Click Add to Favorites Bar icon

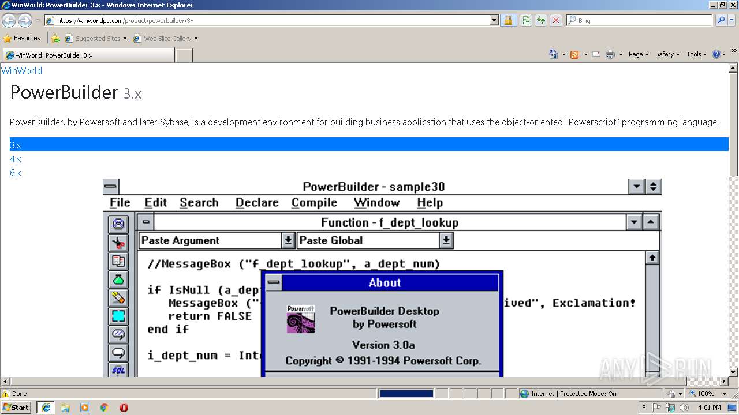pyautogui.click(x=55, y=39)
